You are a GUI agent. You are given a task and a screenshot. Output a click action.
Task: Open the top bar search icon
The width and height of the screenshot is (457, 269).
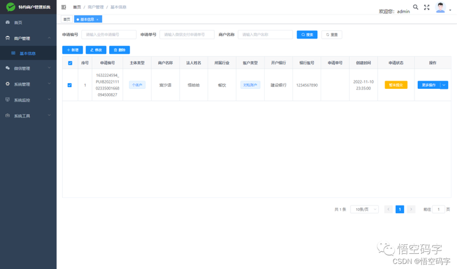pos(416,7)
